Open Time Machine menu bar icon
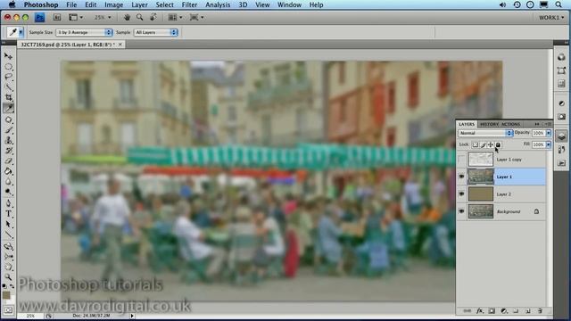The width and height of the screenshot is (571, 321). tap(517, 4)
